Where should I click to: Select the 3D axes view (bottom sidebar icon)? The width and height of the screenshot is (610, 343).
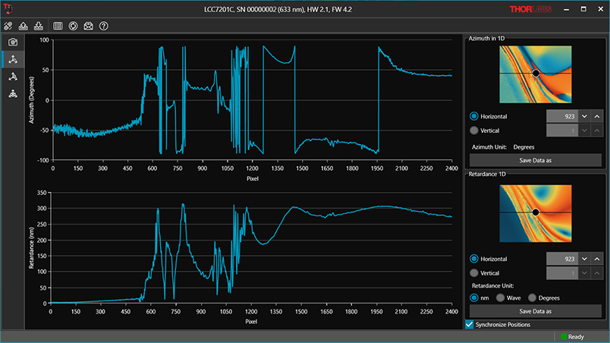click(13, 94)
